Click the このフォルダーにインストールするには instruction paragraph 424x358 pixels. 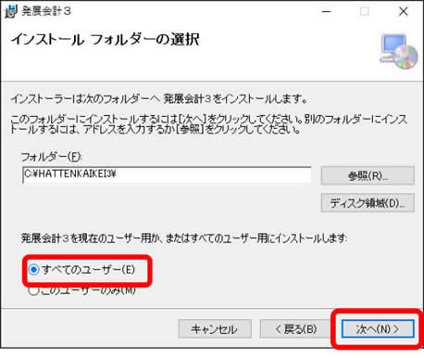click(209, 124)
